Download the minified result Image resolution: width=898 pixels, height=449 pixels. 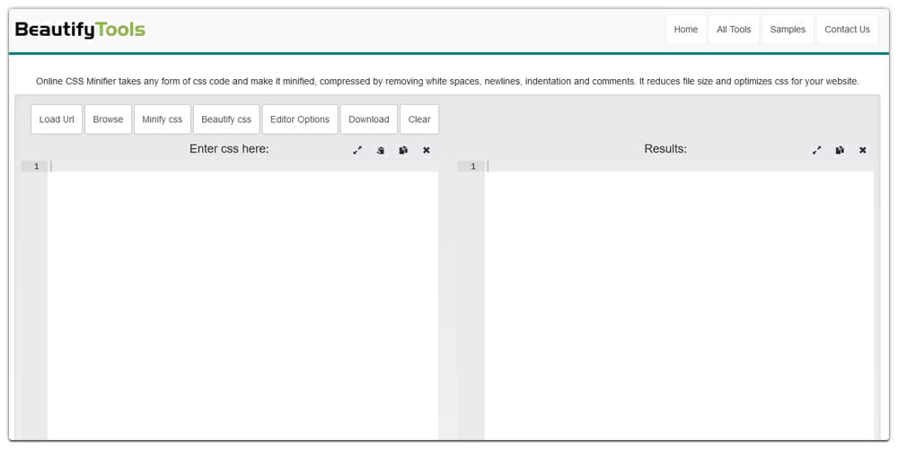368,119
